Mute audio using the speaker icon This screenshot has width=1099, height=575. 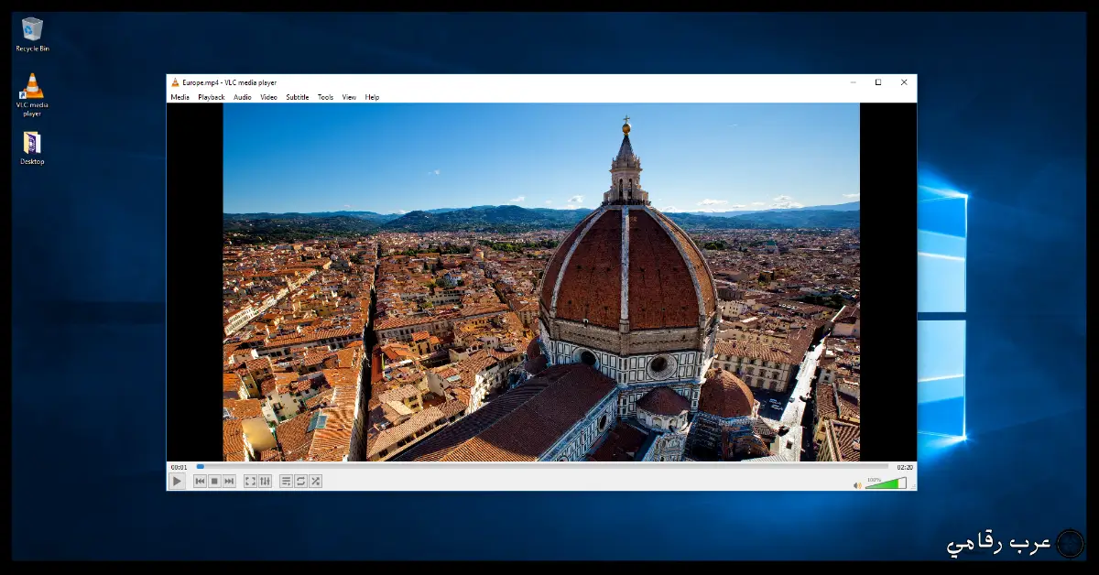pyautogui.click(x=857, y=484)
